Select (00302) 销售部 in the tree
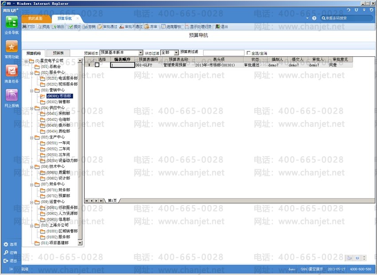Viewport: 377px width, 275px height. pos(58,102)
